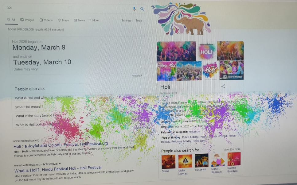Click the microphone voice search icon
The image size is (297, 185).
(134, 9)
